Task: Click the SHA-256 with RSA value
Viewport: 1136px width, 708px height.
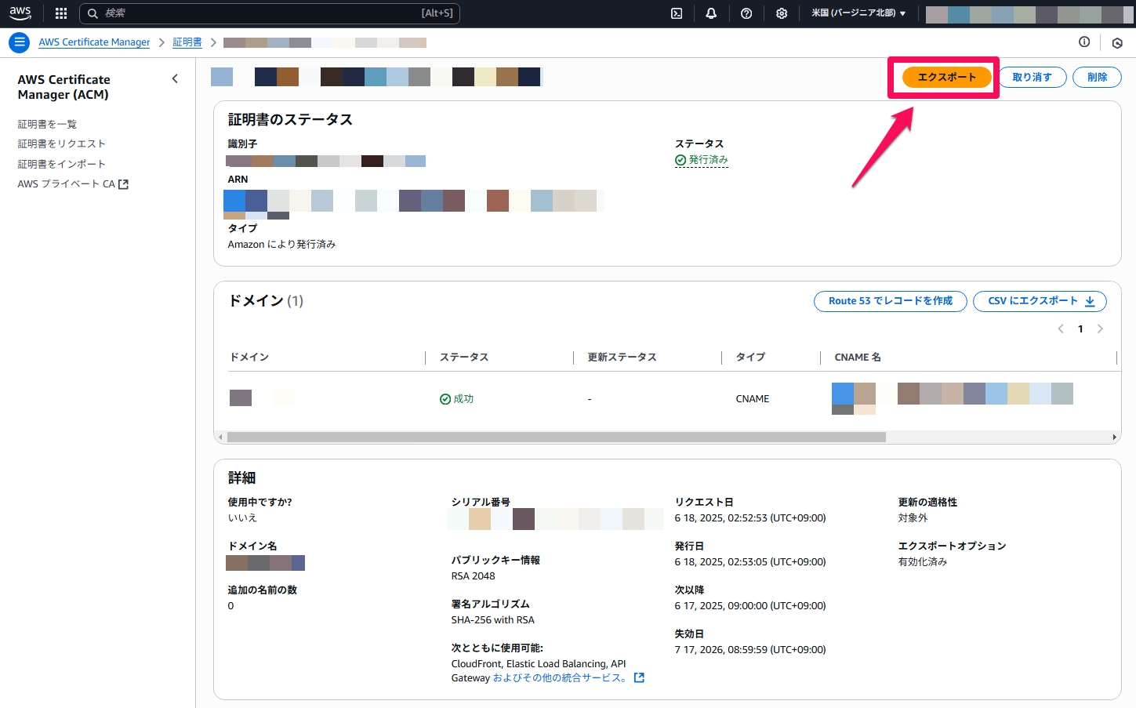Action: tap(492, 620)
